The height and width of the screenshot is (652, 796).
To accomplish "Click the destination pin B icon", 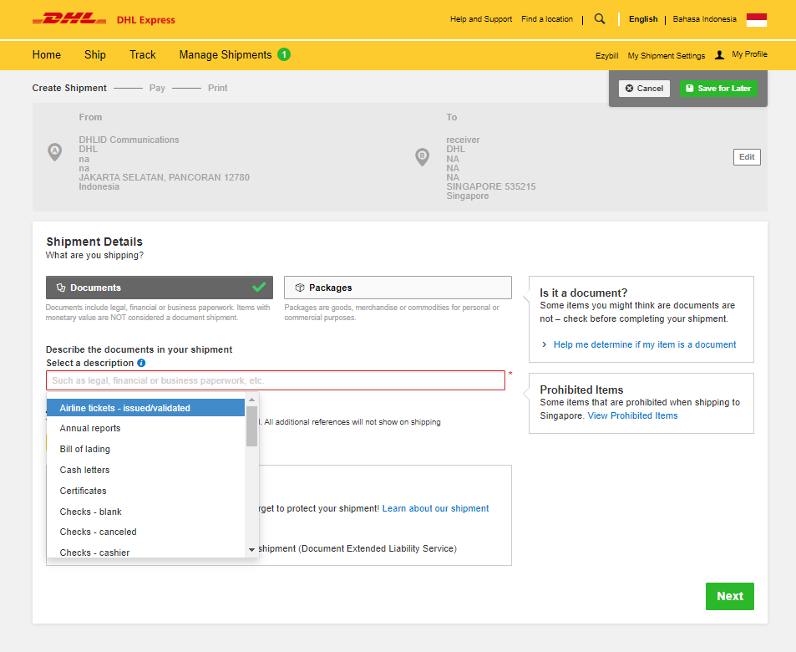I will [423, 157].
